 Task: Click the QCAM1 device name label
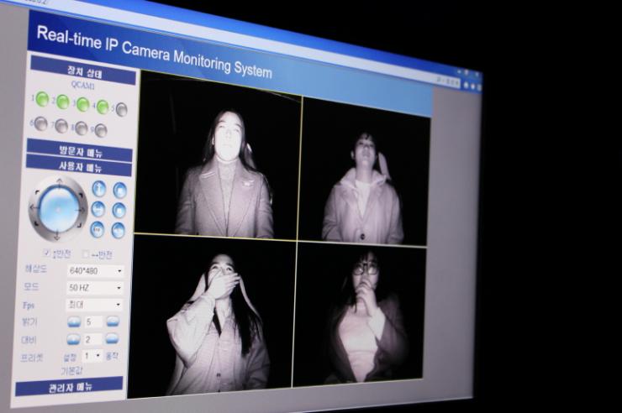[x=83, y=85]
